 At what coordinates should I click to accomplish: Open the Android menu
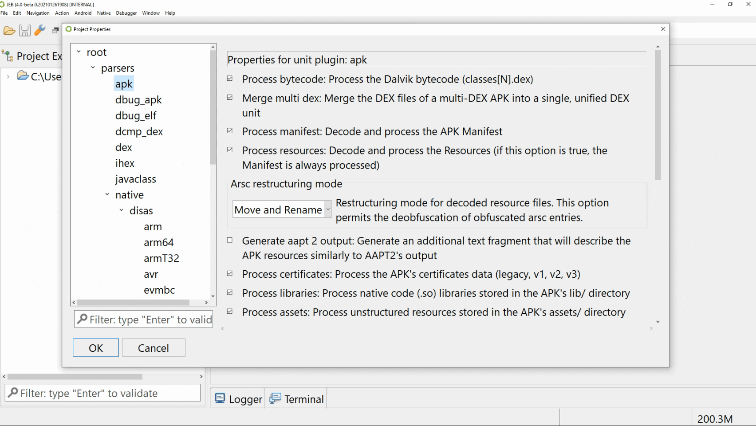(x=83, y=13)
